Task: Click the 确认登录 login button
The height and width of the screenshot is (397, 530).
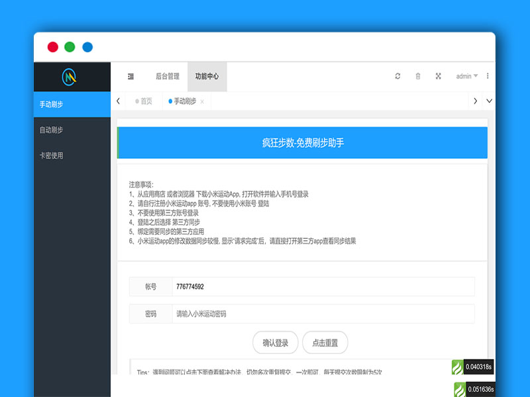Action: pyautogui.click(x=274, y=343)
